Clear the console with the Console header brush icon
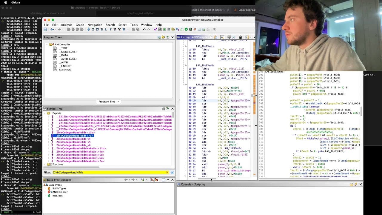Image resolution: width=382 pixels, height=215 pixels. (356, 185)
